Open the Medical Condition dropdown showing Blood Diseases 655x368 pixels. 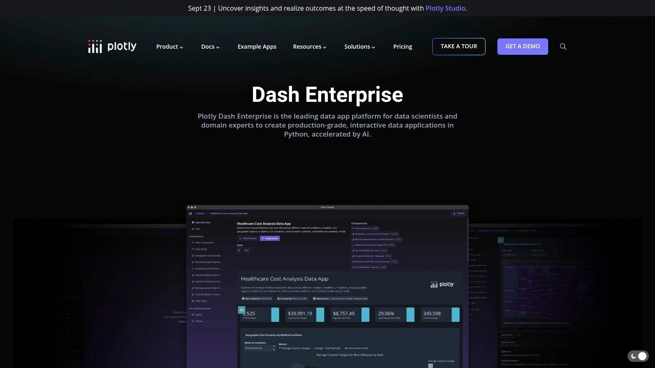pos(259,348)
